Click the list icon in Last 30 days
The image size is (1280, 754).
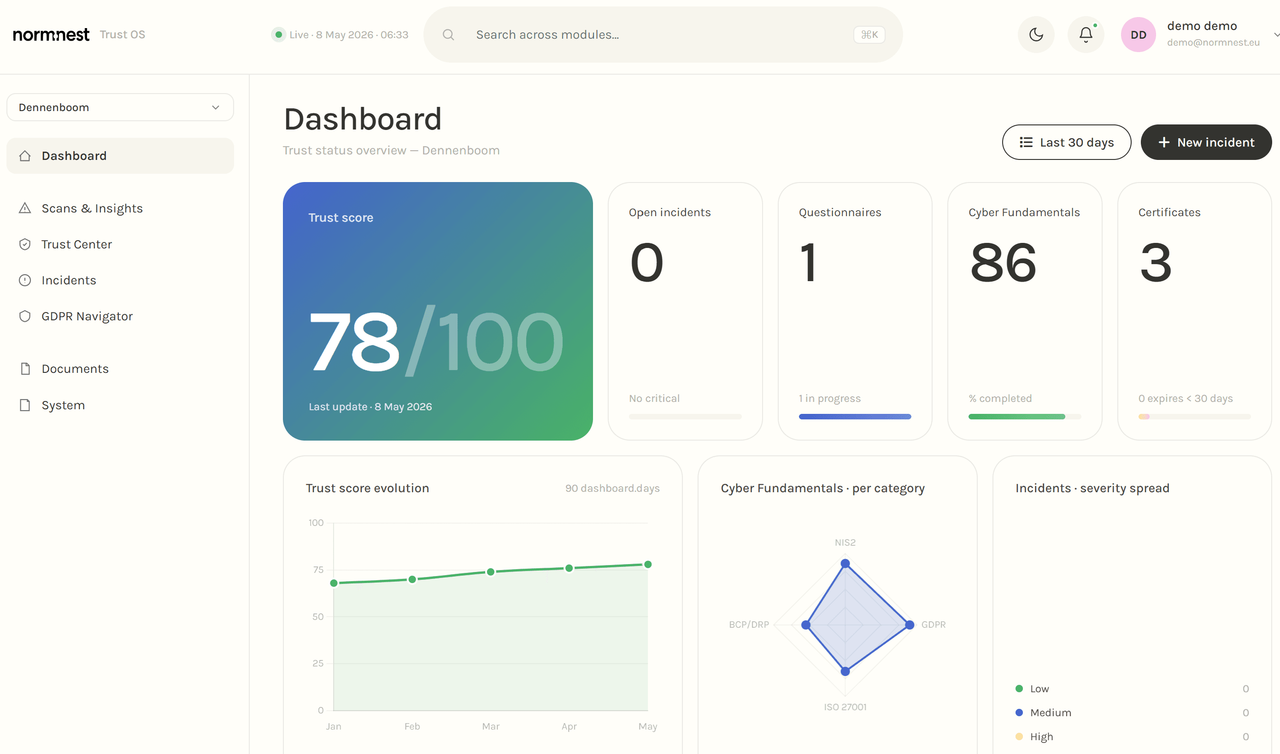tap(1026, 142)
